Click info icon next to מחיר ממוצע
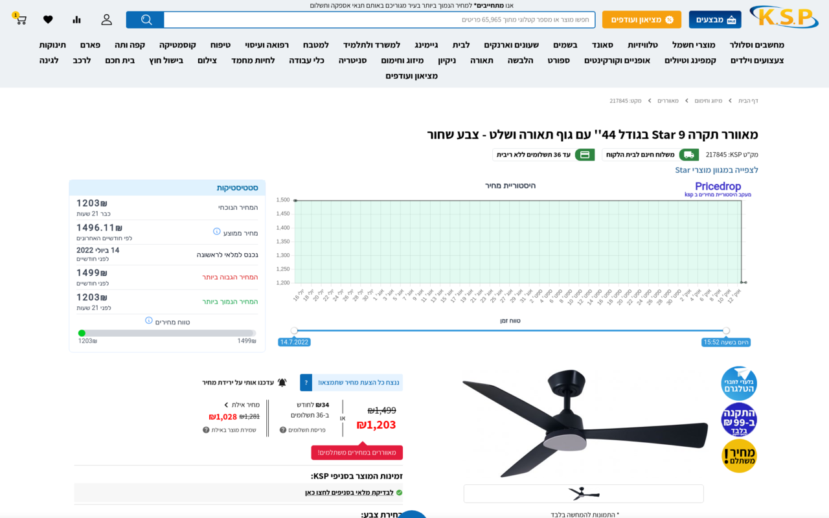The height and width of the screenshot is (518, 829). [217, 232]
